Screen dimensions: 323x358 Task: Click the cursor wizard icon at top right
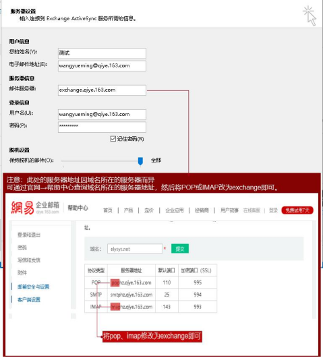(310, 16)
